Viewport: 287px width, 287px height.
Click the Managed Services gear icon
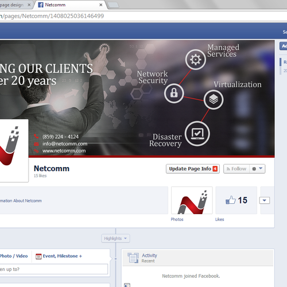195,60
